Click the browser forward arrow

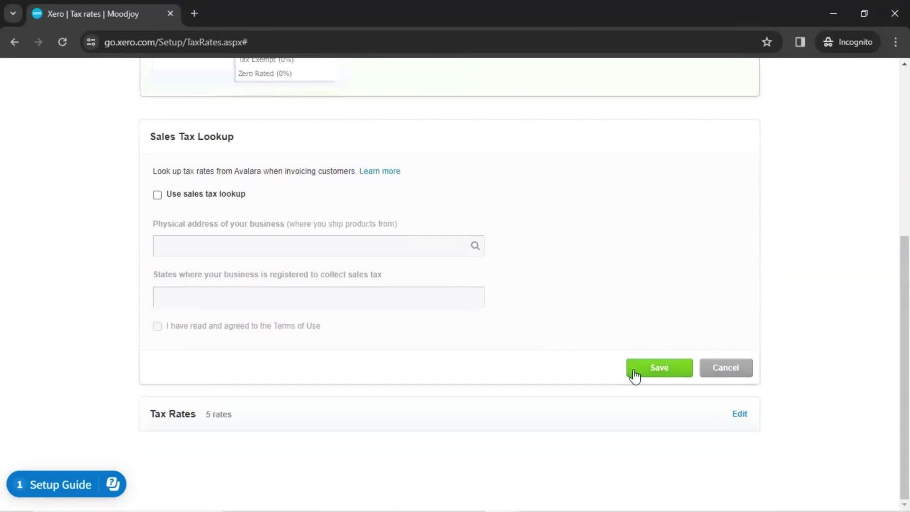[38, 42]
